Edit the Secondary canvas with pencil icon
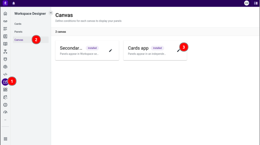This screenshot has width=260, height=145. 110,50
